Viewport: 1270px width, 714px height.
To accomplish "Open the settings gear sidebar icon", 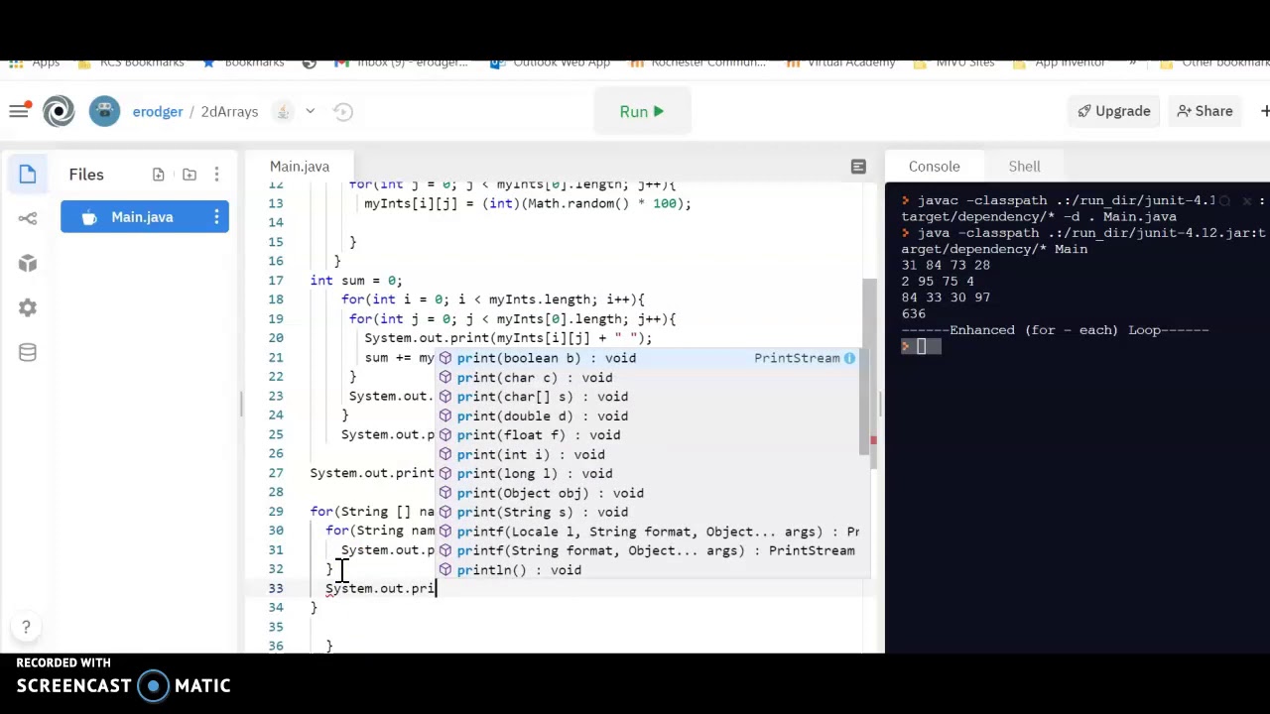I will 27,307.
